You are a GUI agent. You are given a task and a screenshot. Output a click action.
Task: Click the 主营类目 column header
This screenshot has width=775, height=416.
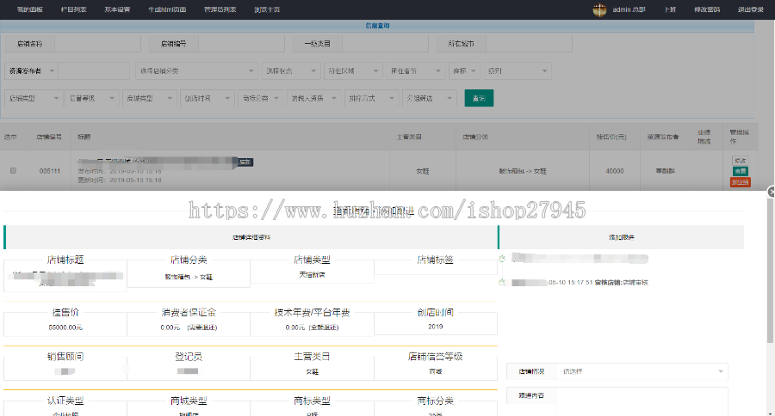coord(409,137)
